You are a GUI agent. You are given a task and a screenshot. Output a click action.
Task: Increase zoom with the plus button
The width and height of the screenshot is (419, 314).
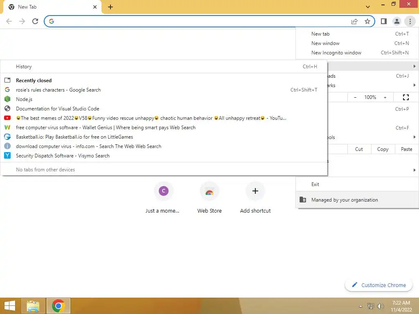point(385,97)
